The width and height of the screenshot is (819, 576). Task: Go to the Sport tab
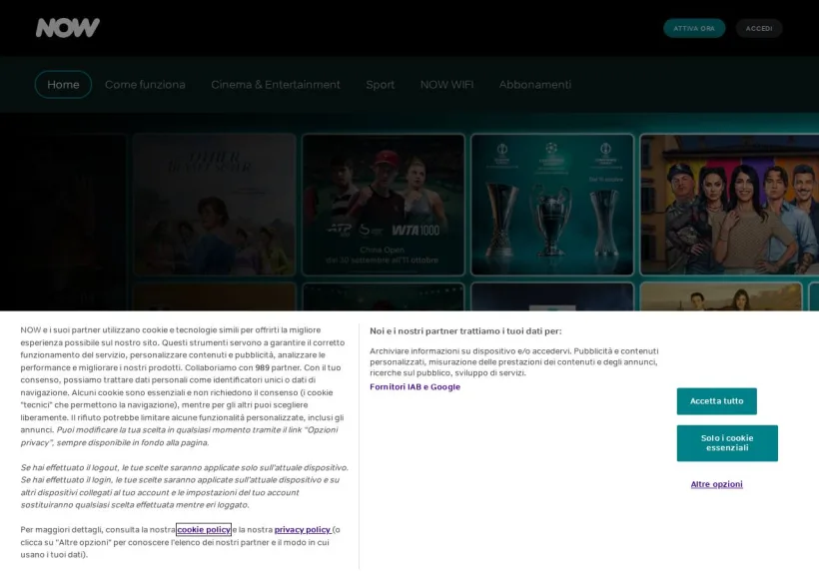click(x=380, y=85)
